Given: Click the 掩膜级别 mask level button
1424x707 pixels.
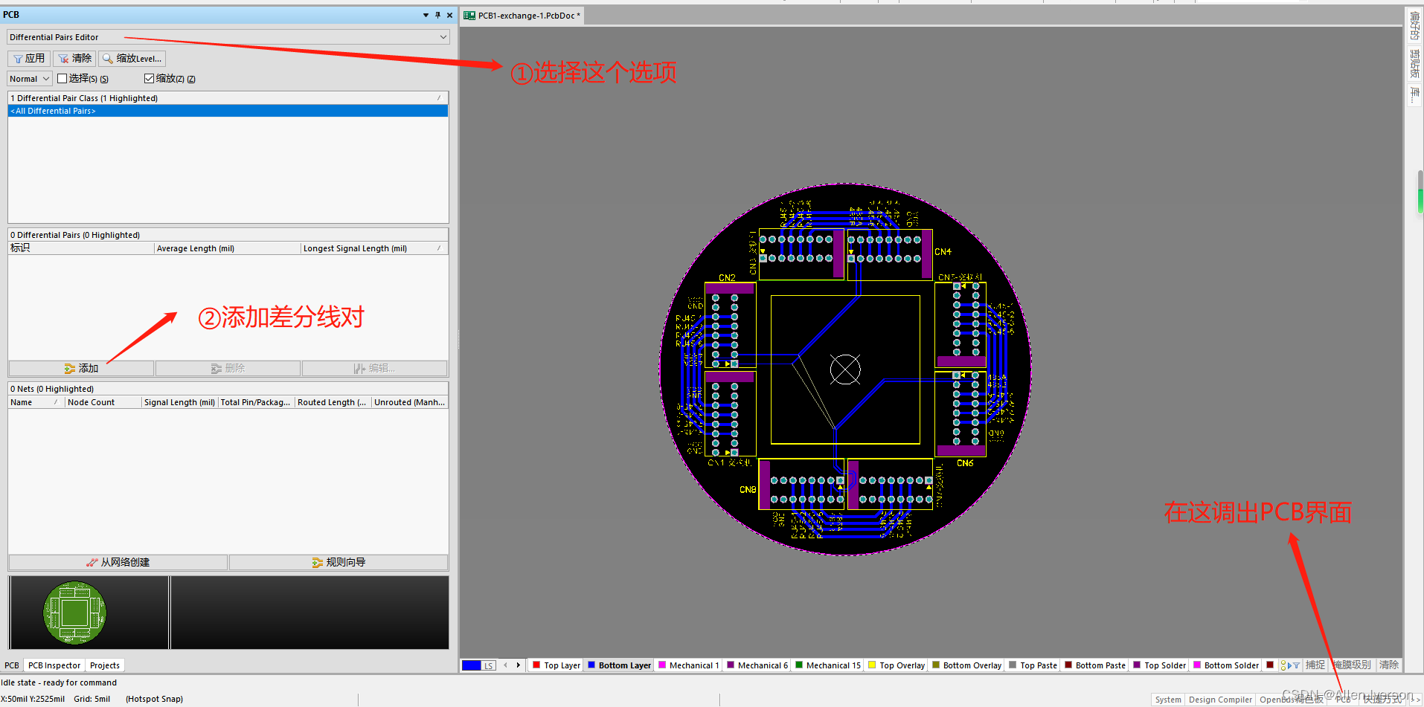Looking at the screenshot, I should (1352, 665).
